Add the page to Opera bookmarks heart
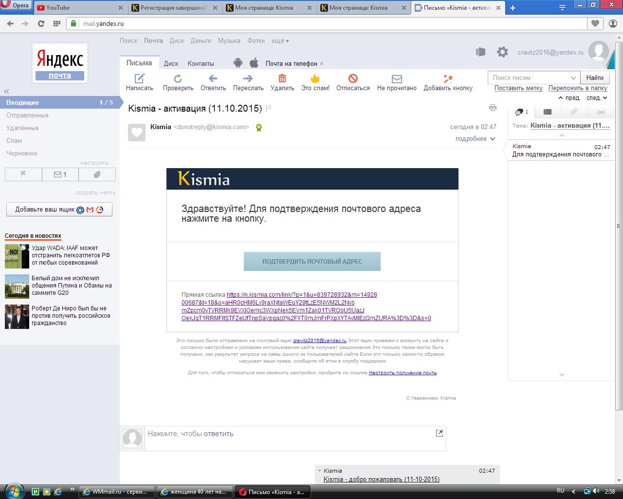Screen dimensions: 623x499 pos(595,23)
